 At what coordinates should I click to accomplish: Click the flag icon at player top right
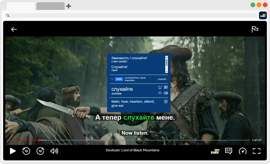(255, 29)
